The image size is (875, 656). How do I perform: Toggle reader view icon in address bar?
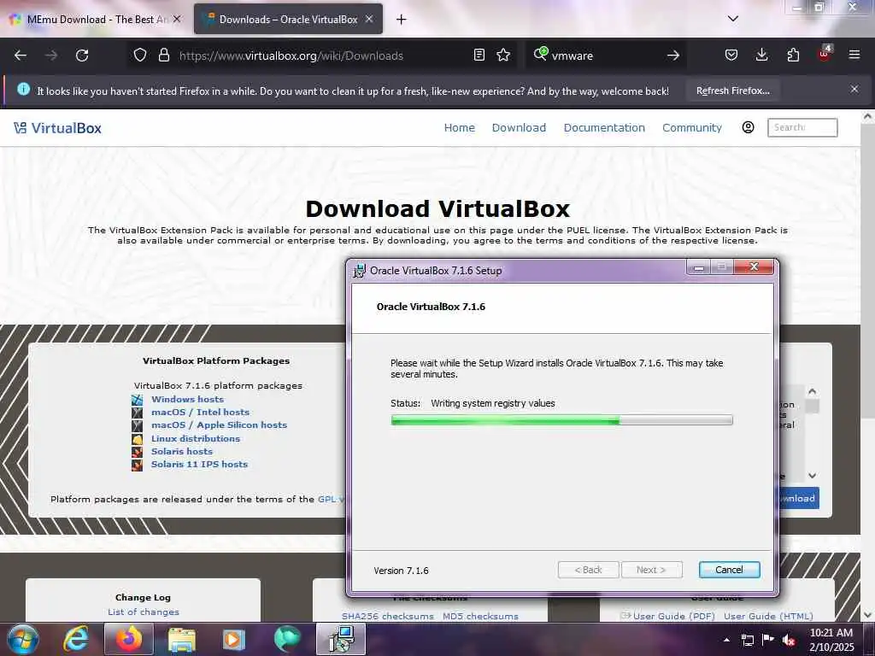(x=479, y=56)
